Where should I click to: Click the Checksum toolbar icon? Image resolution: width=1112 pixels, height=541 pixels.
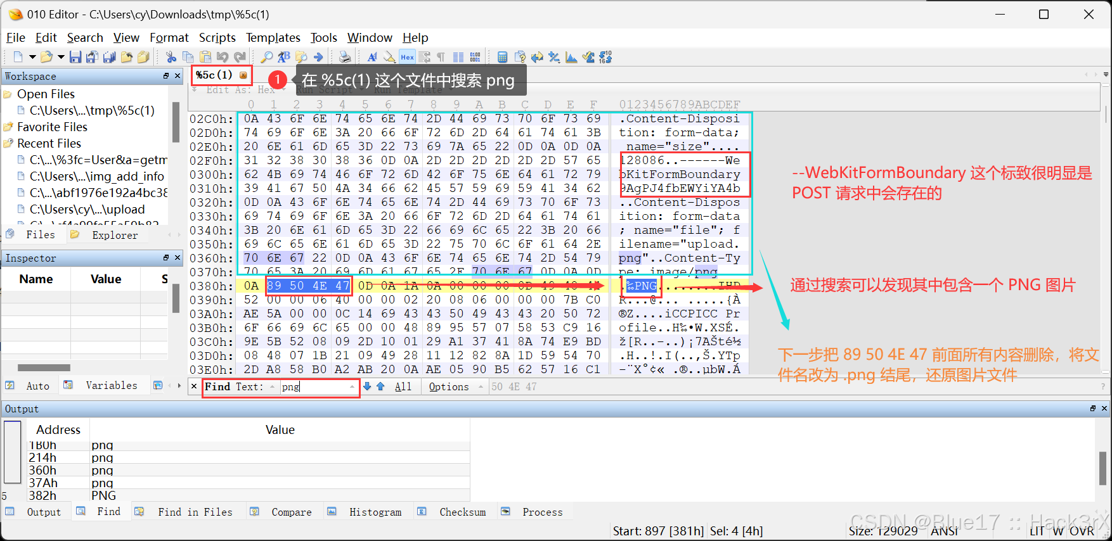(588, 57)
